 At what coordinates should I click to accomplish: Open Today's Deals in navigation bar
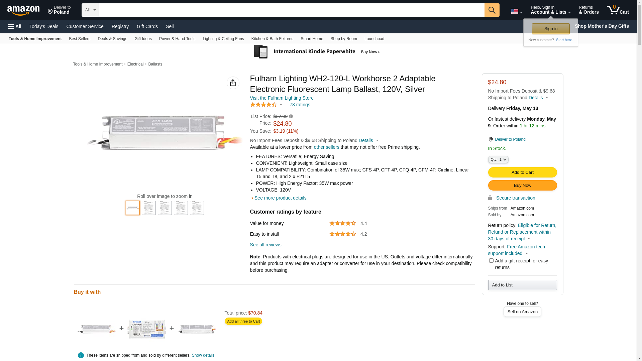pyautogui.click(x=44, y=26)
